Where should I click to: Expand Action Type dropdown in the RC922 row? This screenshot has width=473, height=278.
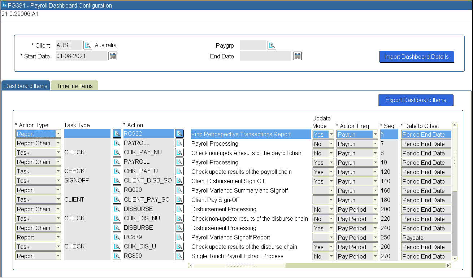point(58,134)
